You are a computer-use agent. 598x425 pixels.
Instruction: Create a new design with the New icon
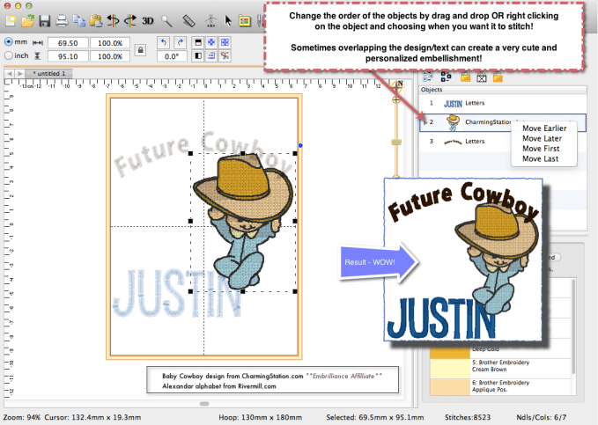pos(11,20)
